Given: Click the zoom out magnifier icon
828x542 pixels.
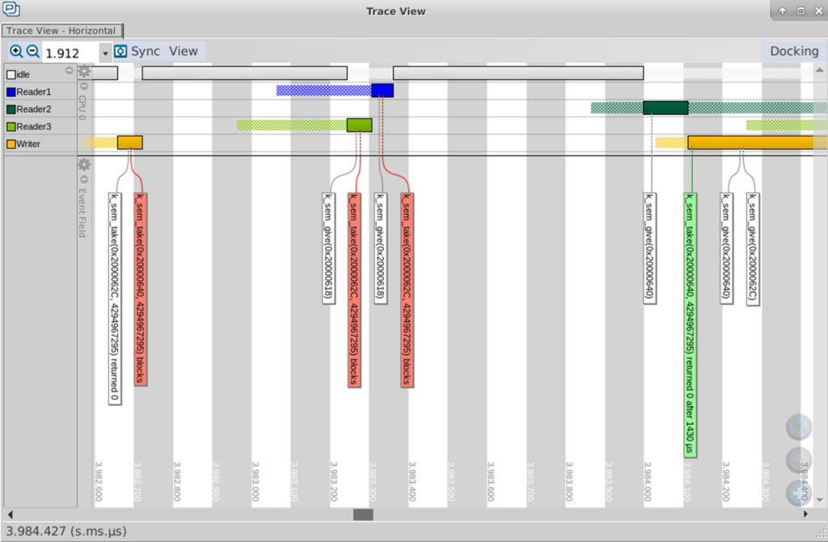Looking at the screenshot, I should tap(33, 51).
